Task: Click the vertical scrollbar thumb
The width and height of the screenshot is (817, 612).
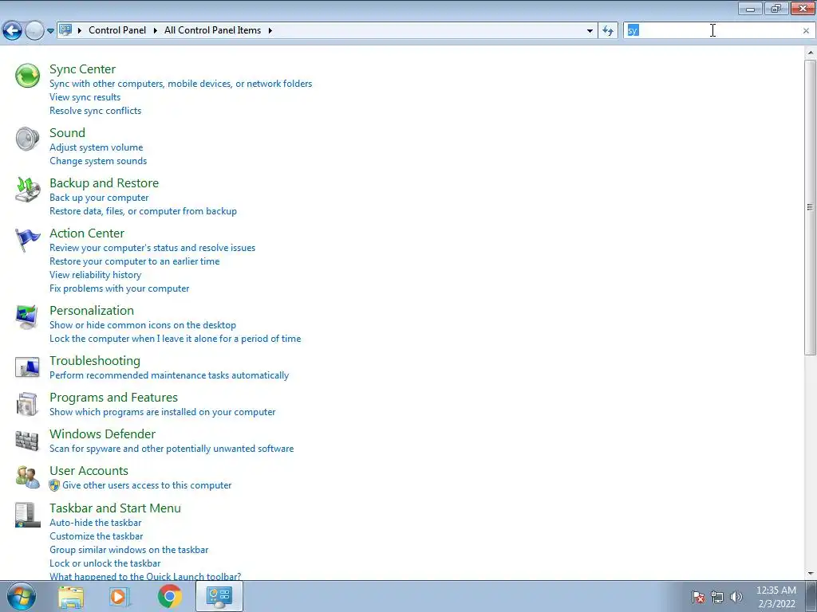Action: point(810,208)
